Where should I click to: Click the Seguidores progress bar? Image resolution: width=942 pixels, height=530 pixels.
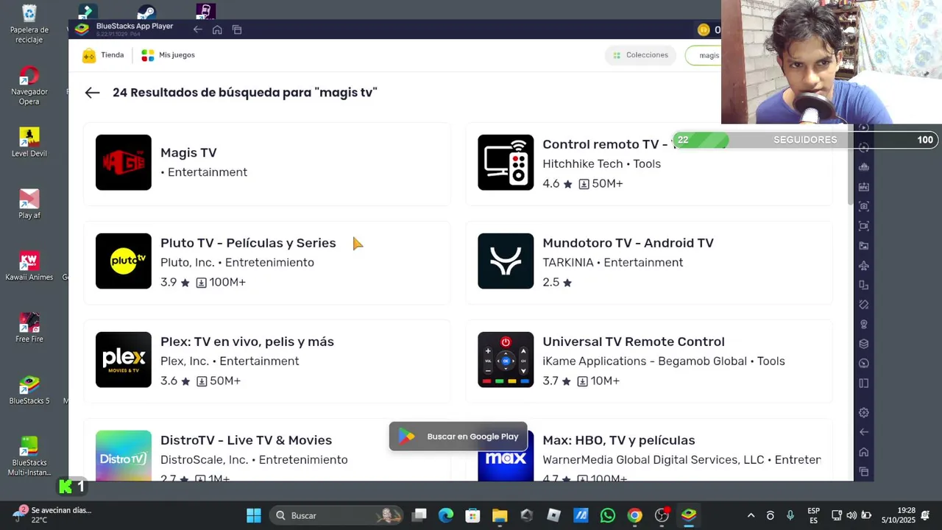(804, 140)
